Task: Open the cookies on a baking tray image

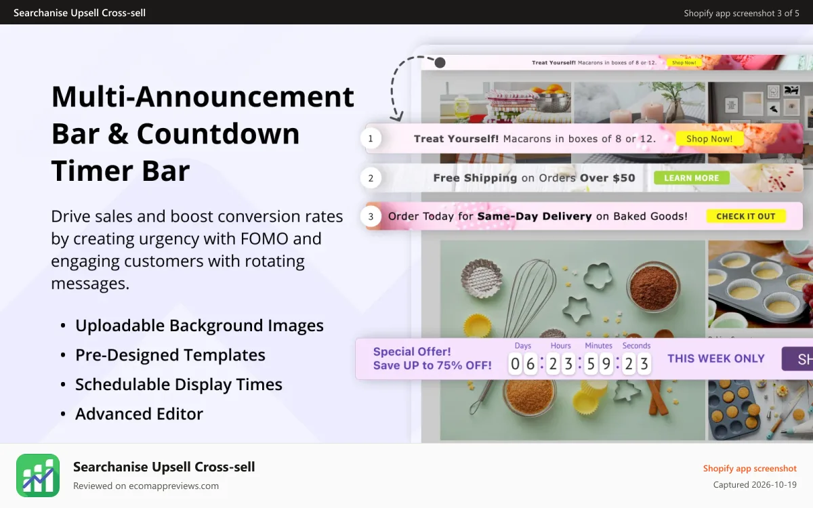Action: 760,410
